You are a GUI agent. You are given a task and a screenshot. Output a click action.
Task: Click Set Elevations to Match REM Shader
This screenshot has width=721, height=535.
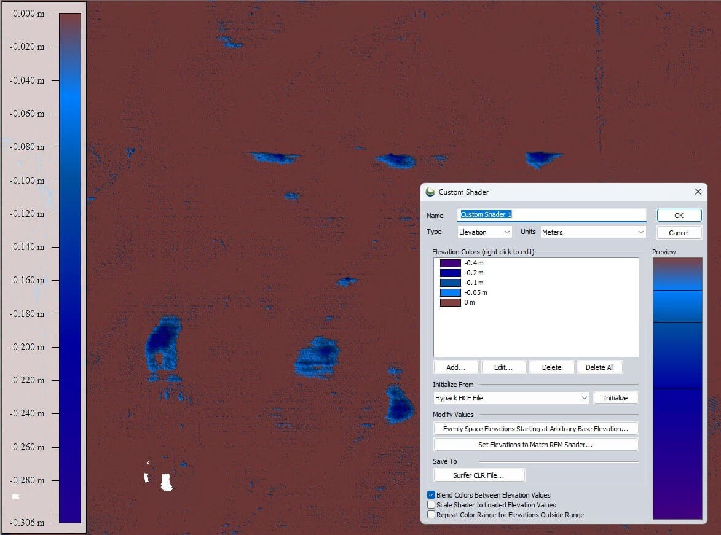pyautogui.click(x=536, y=445)
